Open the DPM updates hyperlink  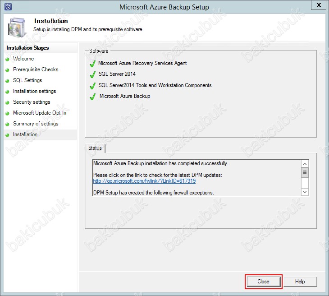(144, 181)
